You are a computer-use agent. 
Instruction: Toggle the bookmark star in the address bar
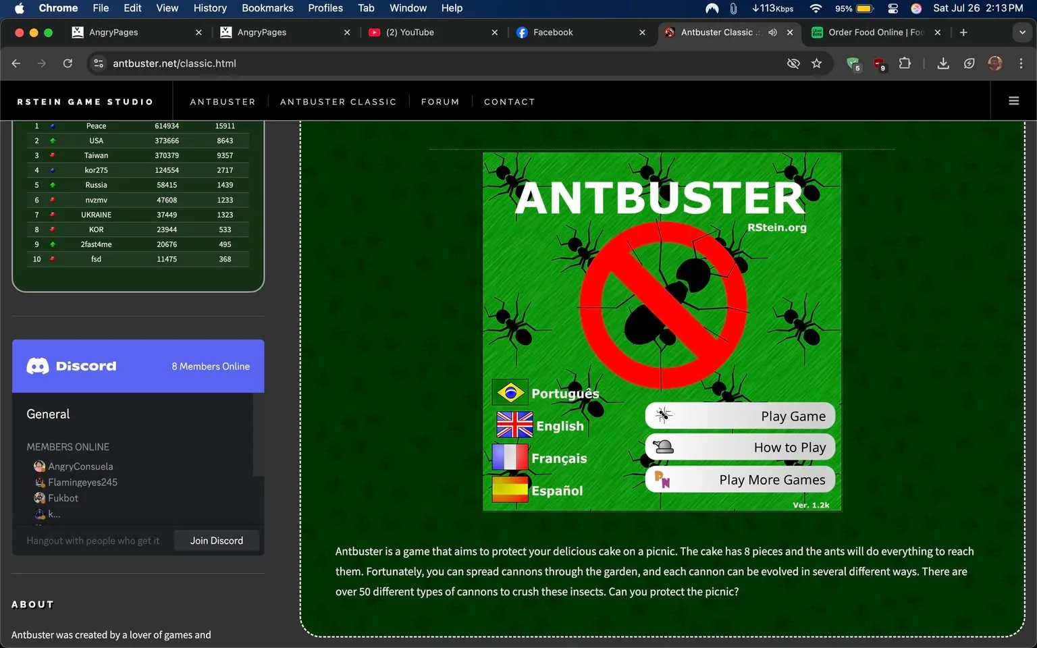pos(817,63)
